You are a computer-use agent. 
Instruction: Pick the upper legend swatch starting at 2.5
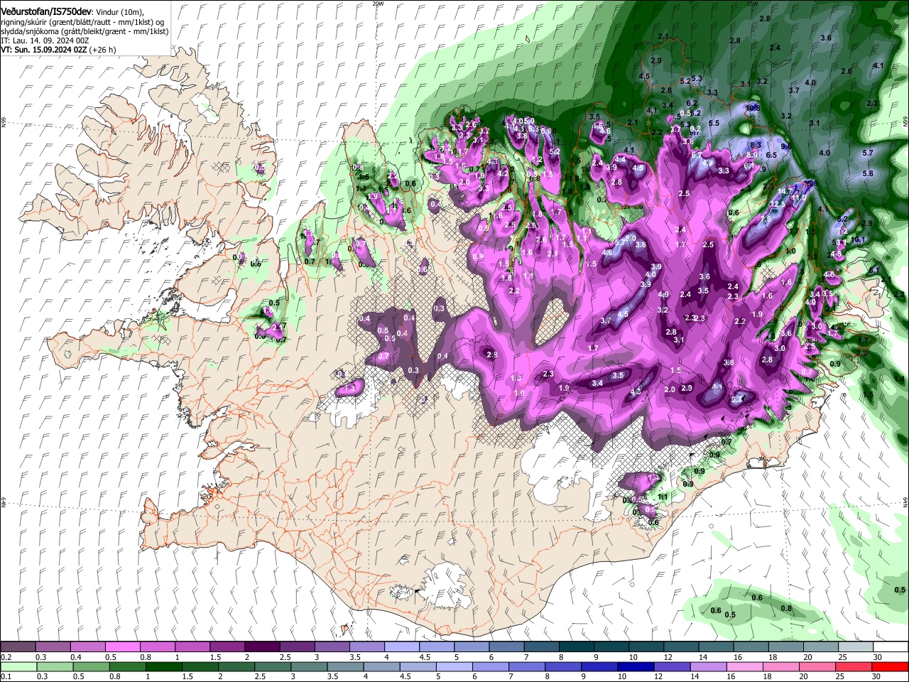pos(296,647)
